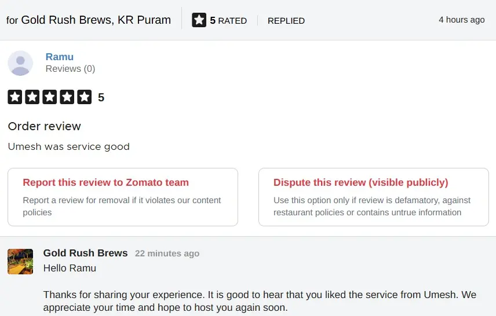
Task: Click the second star in rating row
Action: pyautogui.click(x=32, y=97)
